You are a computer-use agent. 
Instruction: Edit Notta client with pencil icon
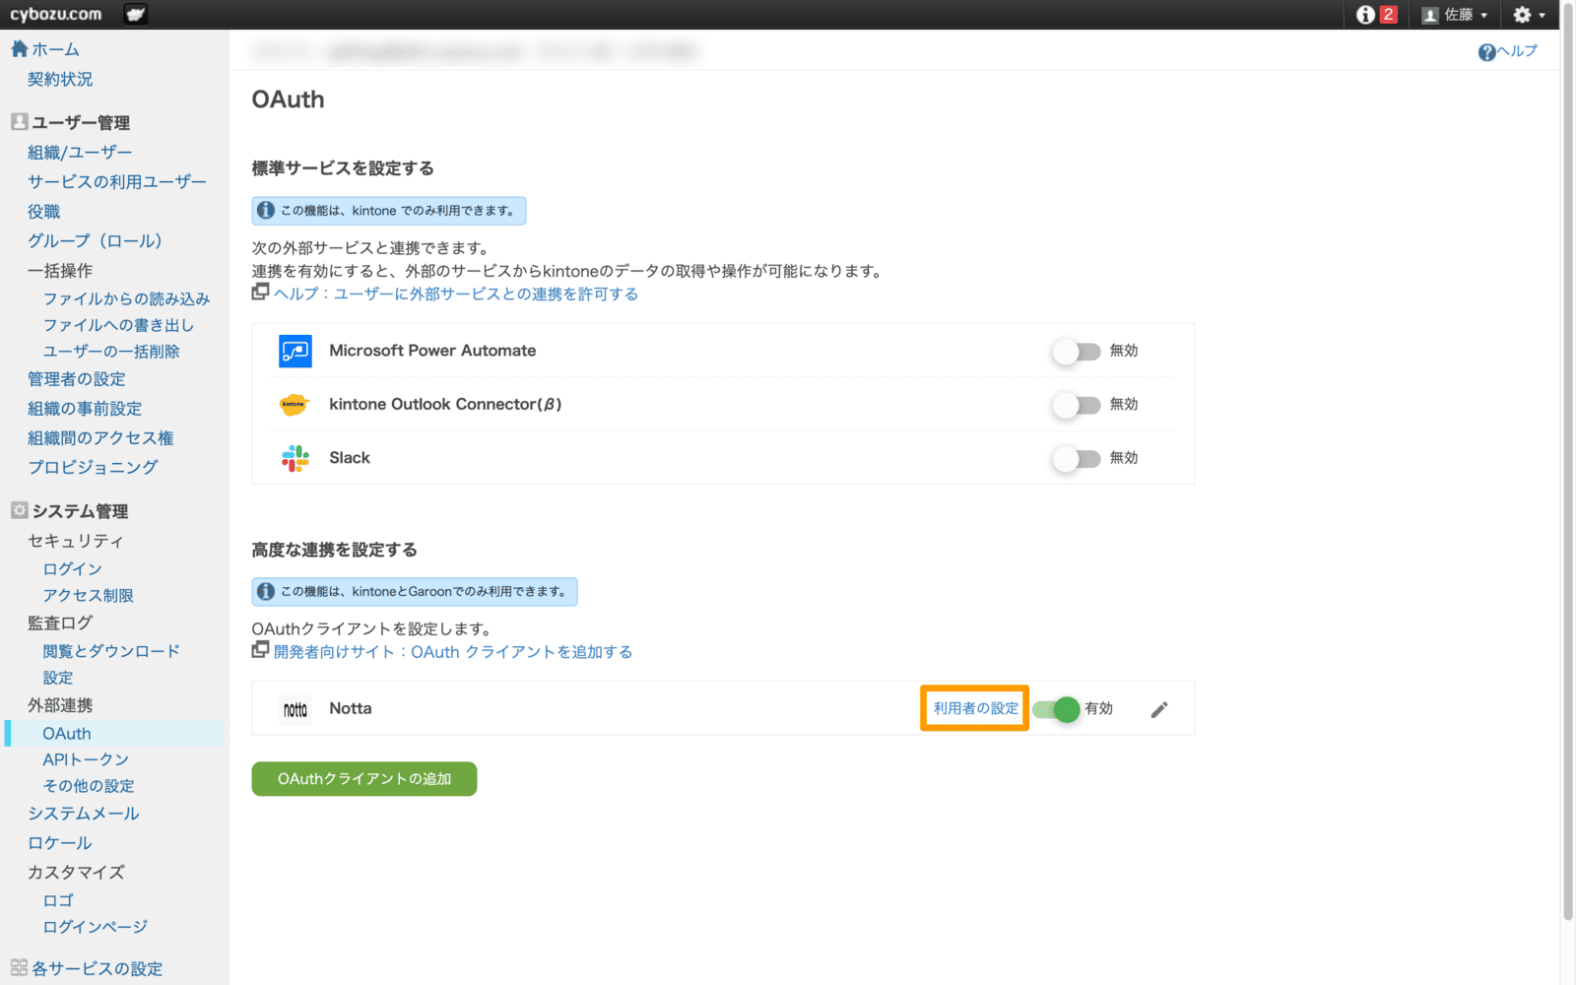[x=1159, y=709]
